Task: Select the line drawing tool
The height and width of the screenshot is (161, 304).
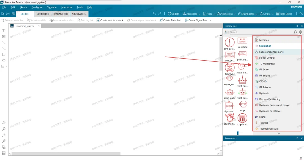Action: coord(4,43)
